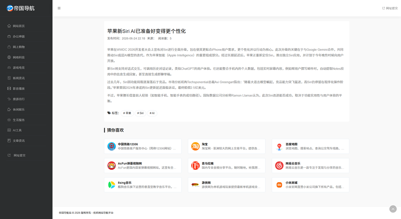Click 网址提交 text in the sidebar
The height and width of the screenshot is (219, 401).
point(19,155)
